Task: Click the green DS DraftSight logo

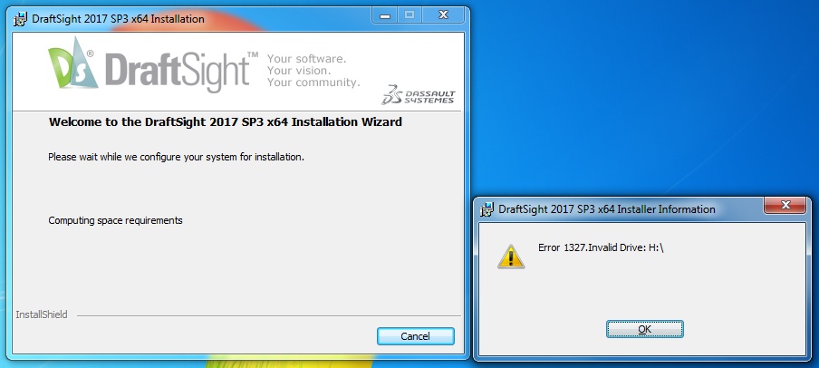Action: point(72,63)
